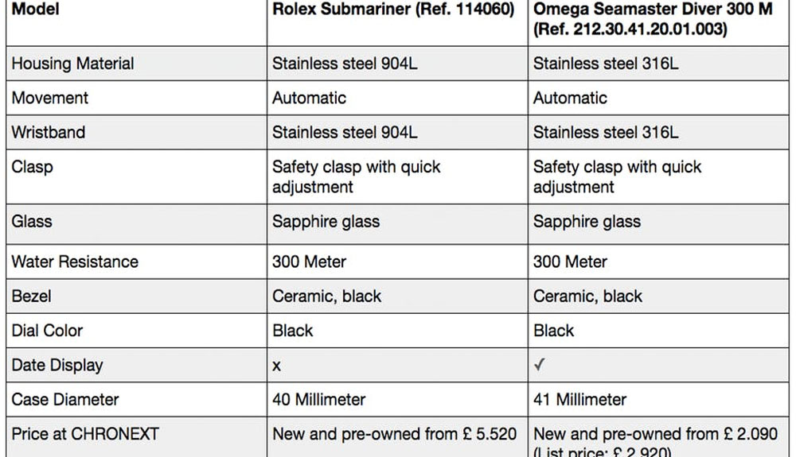Click the 40 Millimeter cell
The width and height of the screenshot is (796, 457).
pyautogui.click(x=318, y=400)
